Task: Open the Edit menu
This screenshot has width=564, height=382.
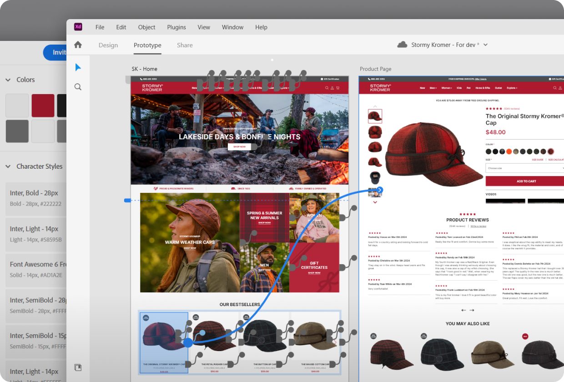Action: tap(121, 27)
